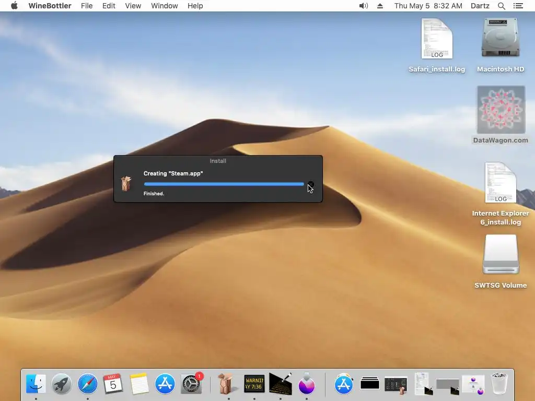Select the DataWagon.com desktop icon
The height and width of the screenshot is (401, 535).
(x=501, y=115)
